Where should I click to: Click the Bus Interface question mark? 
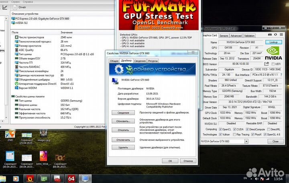(281, 75)
